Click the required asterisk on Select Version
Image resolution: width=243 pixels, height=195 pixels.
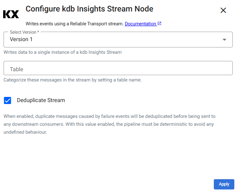(x=38, y=32)
